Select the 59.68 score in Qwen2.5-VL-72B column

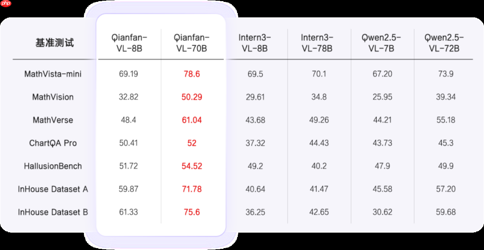pyautogui.click(x=446, y=212)
